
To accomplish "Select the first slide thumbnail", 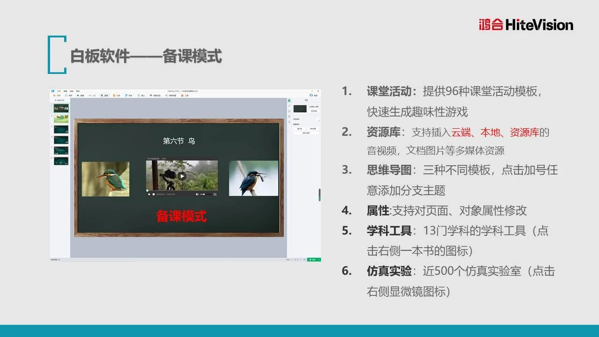I will (61, 108).
